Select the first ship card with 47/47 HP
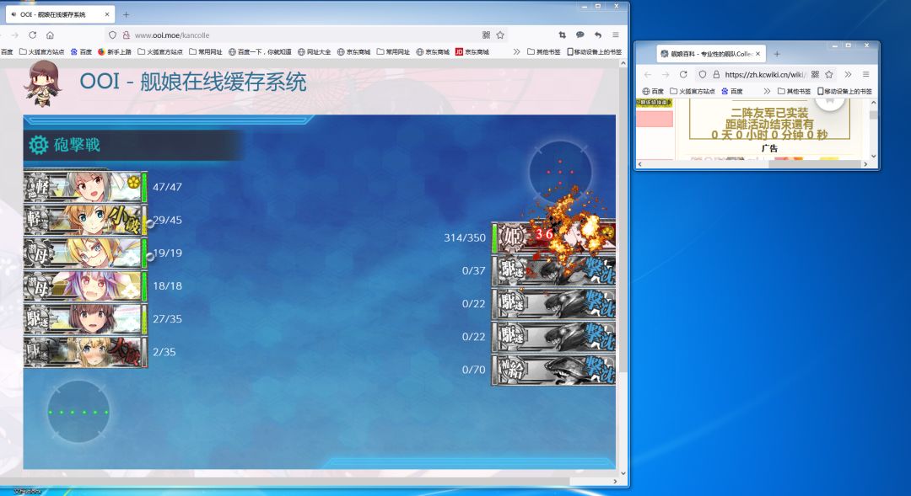The image size is (911, 496). (x=85, y=187)
